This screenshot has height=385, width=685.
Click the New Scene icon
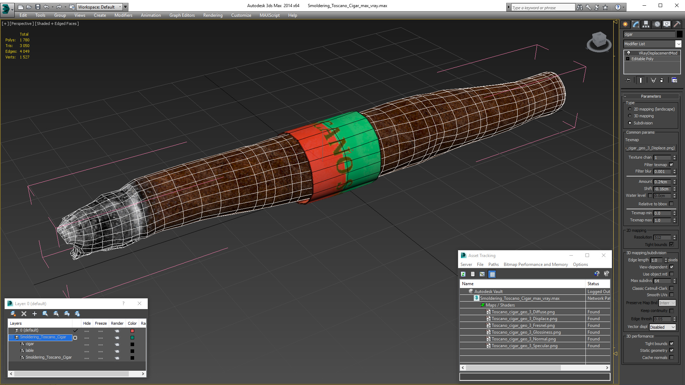tap(20, 7)
